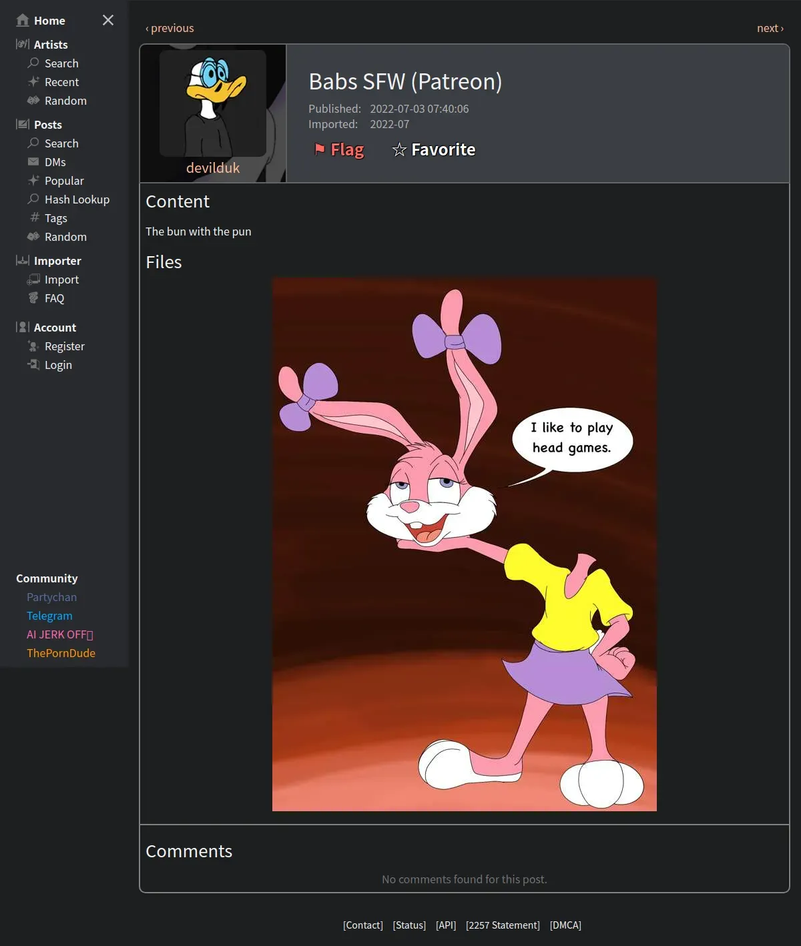Viewport: 801px width, 946px height.
Task: Click the user icon beside Register
Action: (33, 346)
